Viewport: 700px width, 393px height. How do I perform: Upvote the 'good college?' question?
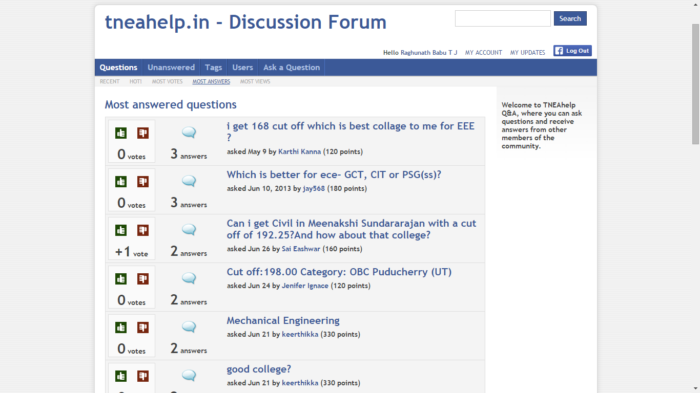click(x=121, y=376)
